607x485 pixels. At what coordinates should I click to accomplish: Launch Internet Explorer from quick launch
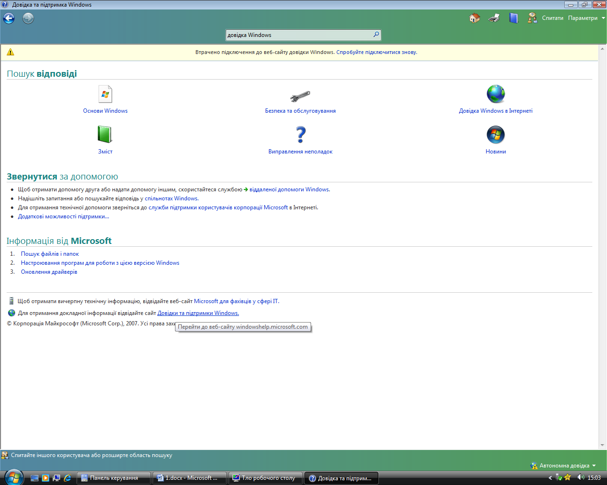[x=67, y=478]
